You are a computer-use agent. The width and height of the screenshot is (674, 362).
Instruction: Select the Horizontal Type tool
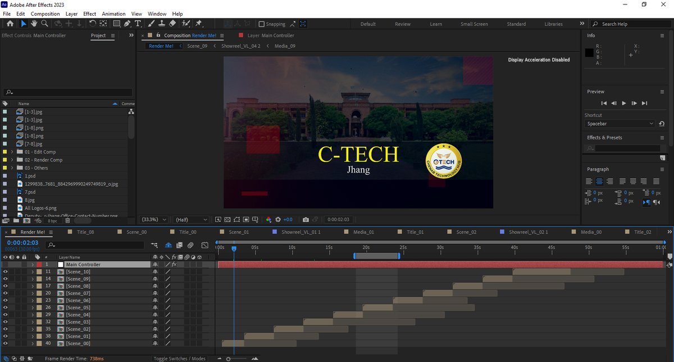139,24
